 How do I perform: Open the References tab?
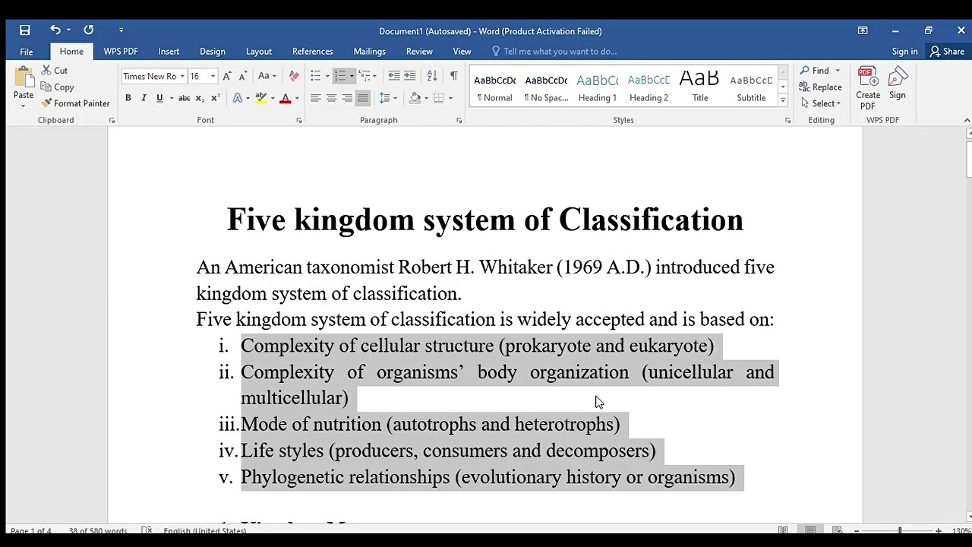(x=313, y=52)
